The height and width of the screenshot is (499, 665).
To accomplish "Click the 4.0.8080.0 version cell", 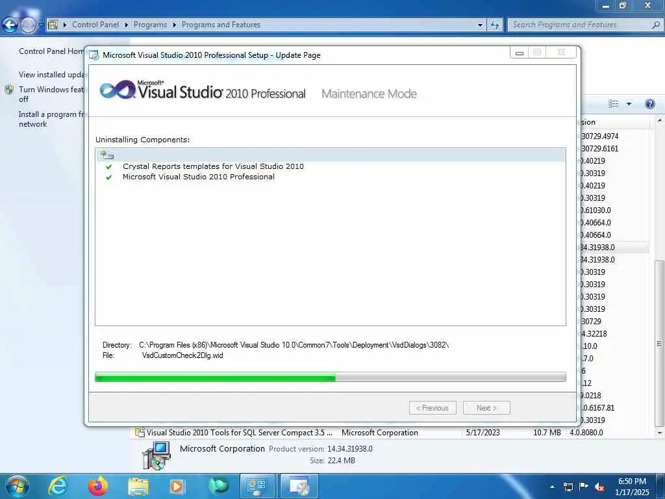I will click(x=586, y=432).
